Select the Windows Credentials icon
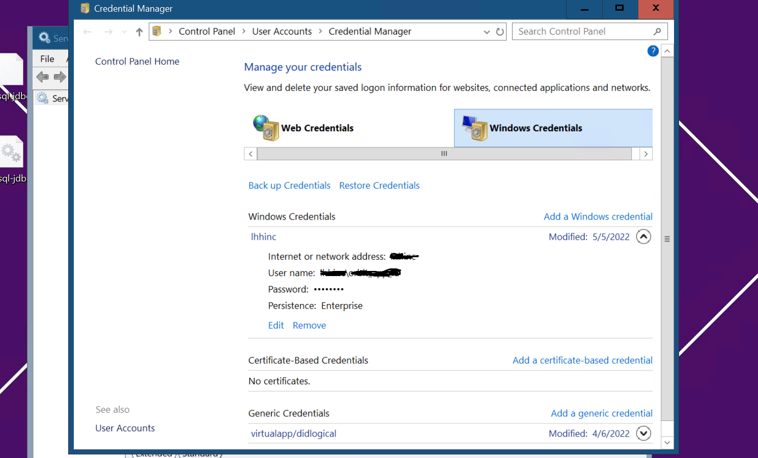The width and height of the screenshot is (758, 458). [x=474, y=128]
